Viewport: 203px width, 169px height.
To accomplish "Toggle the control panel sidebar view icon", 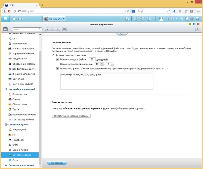I will click(5, 29).
